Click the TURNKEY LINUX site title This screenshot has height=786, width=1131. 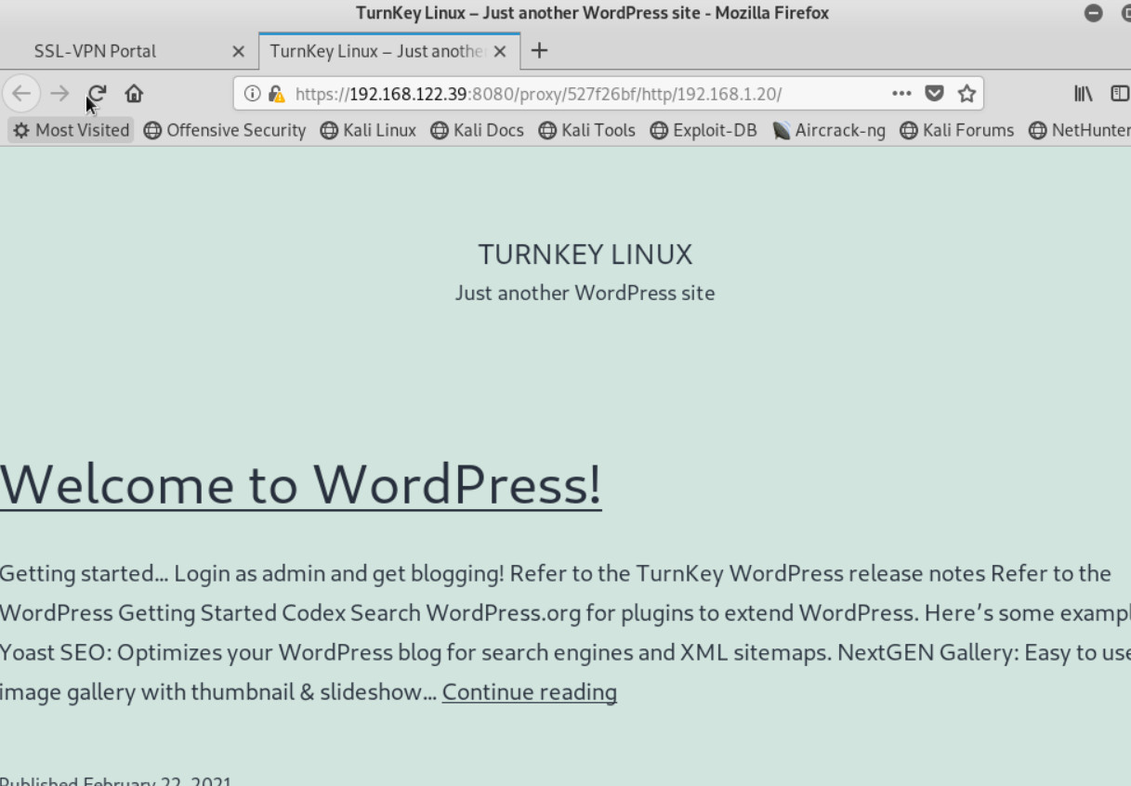585,254
